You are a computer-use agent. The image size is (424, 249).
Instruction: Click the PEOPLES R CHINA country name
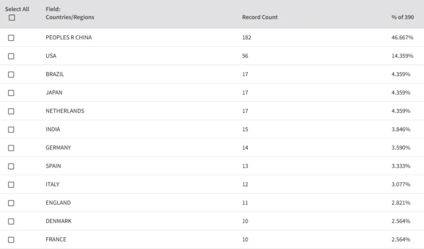coord(69,38)
